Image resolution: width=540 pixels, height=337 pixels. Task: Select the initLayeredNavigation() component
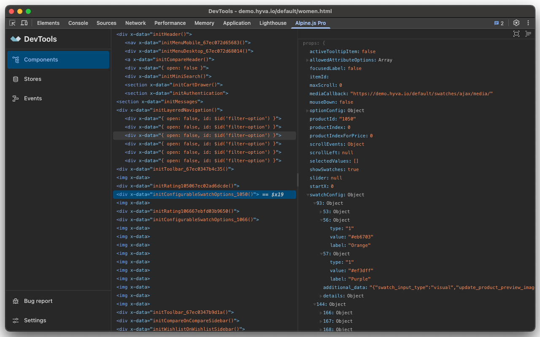205,110
